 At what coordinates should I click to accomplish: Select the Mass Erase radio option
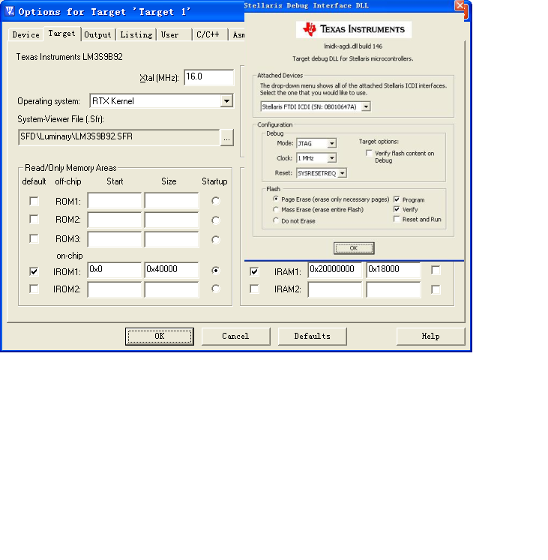275,210
